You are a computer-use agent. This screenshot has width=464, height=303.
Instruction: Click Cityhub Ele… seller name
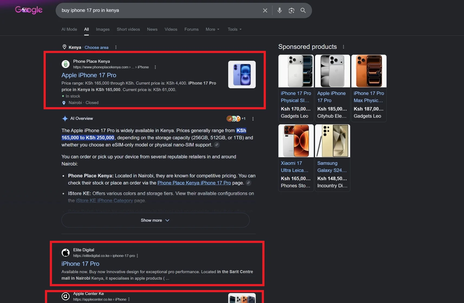coord(332,116)
